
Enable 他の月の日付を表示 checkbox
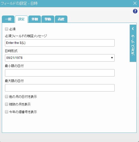7,97
